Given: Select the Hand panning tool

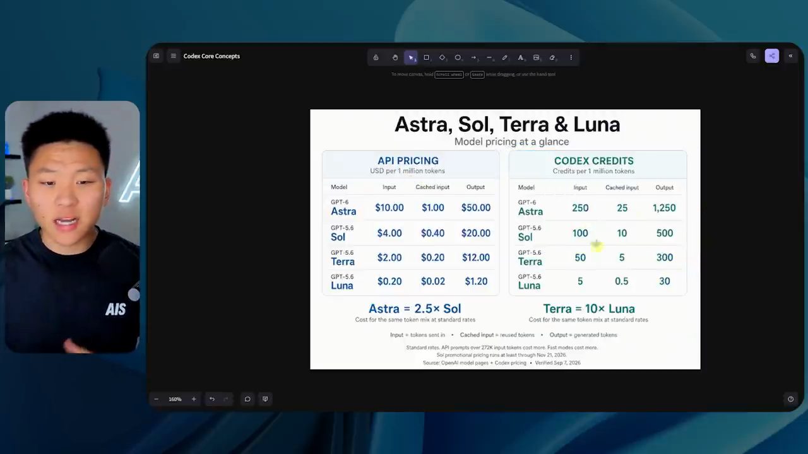Looking at the screenshot, I should pos(395,57).
